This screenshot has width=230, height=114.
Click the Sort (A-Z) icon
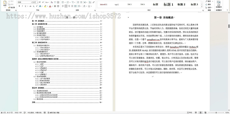[x=90, y=2]
